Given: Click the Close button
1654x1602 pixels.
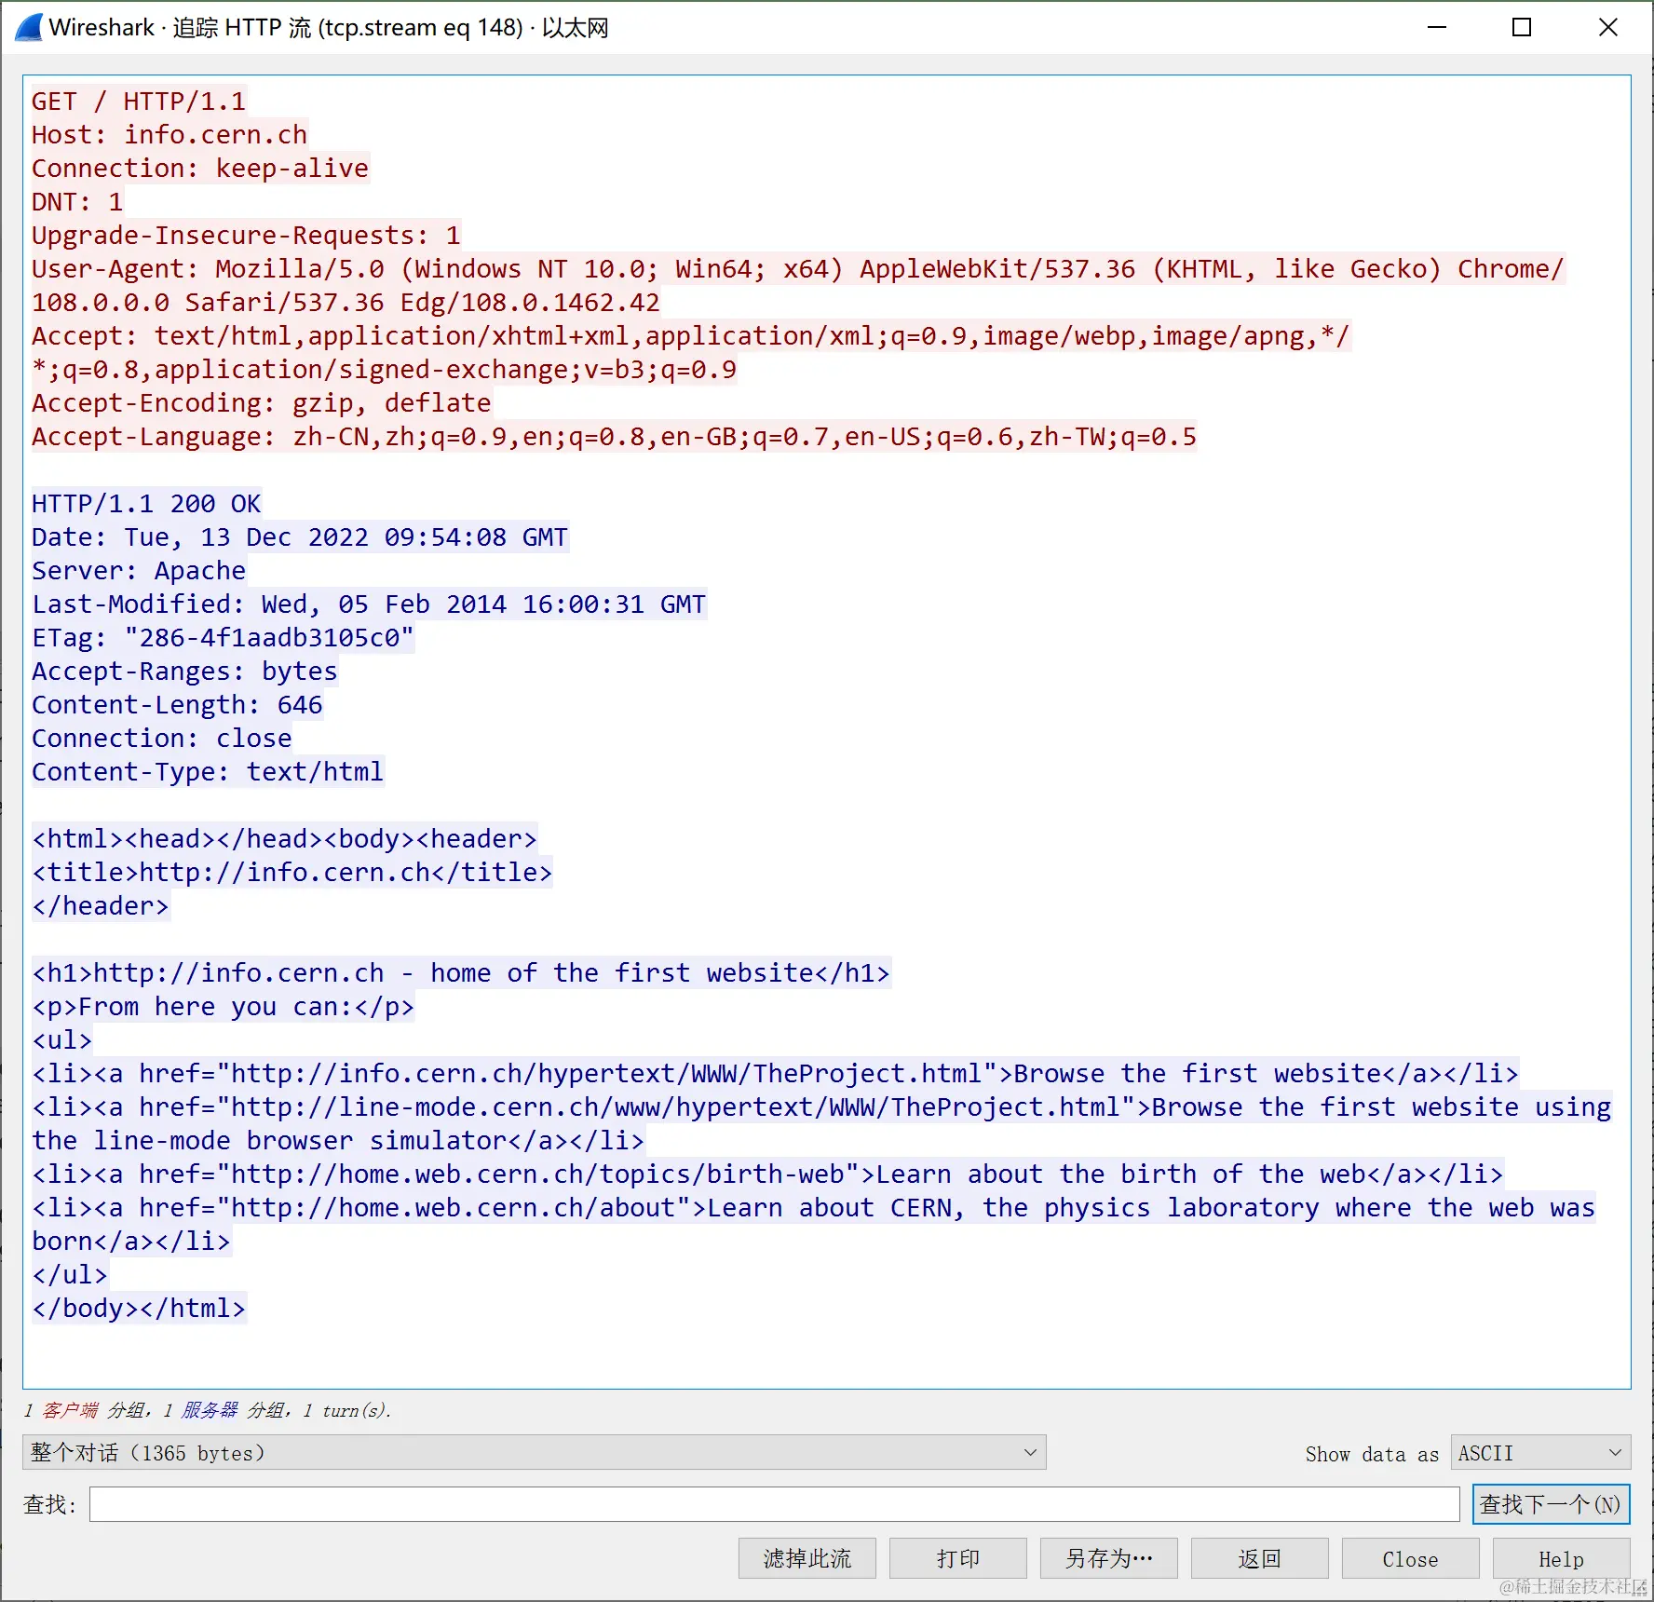Looking at the screenshot, I should pyautogui.click(x=1409, y=1557).
